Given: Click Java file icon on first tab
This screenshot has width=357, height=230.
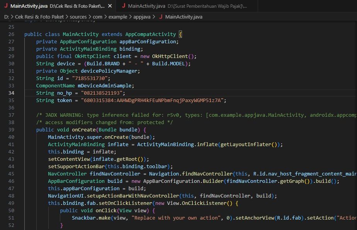Looking at the screenshot, I should (6, 6).
